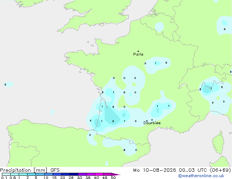
Task: Click the 0.1–0.5 mm legend swatch
Action: pos(6,174)
